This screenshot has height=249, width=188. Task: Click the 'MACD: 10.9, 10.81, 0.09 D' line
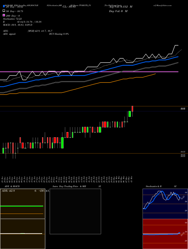(x=18, y=25)
